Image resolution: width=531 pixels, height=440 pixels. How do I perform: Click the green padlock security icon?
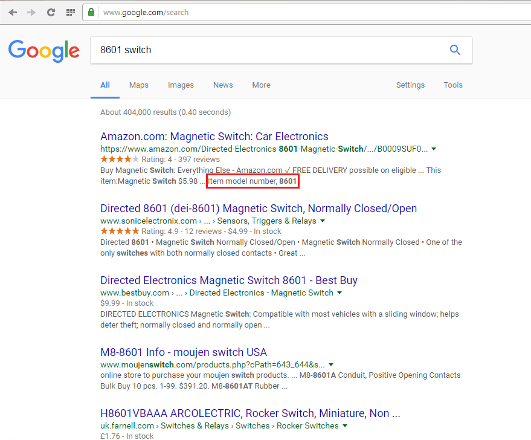91,12
